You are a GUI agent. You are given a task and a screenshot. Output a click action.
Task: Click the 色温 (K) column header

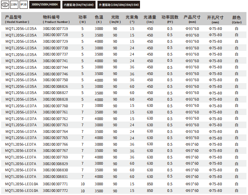click(99, 19)
